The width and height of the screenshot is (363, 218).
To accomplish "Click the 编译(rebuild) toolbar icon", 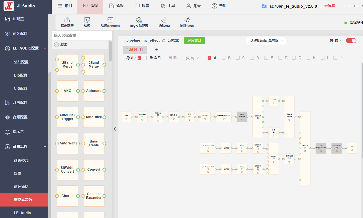I will click(x=110, y=20).
